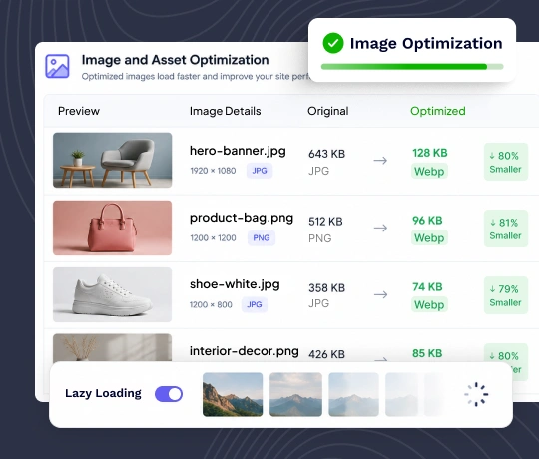Click the arrow in the product-bag.png row
The width and height of the screenshot is (539, 459).
click(x=380, y=228)
